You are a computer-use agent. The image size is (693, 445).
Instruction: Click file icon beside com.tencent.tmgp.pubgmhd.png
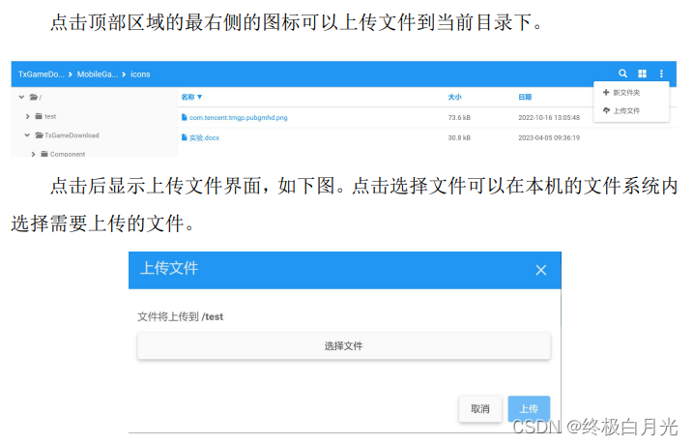(x=185, y=117)
